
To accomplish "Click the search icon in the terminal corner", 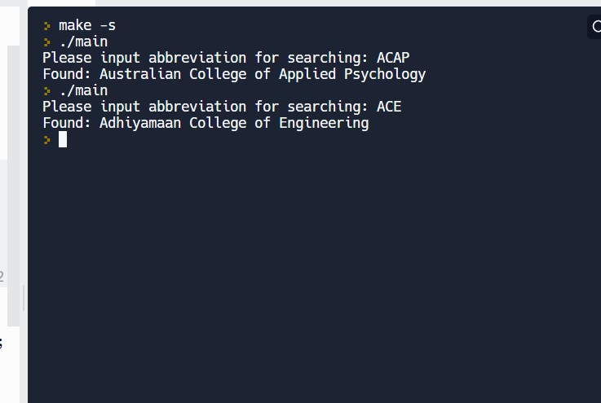I will point(595,27).
